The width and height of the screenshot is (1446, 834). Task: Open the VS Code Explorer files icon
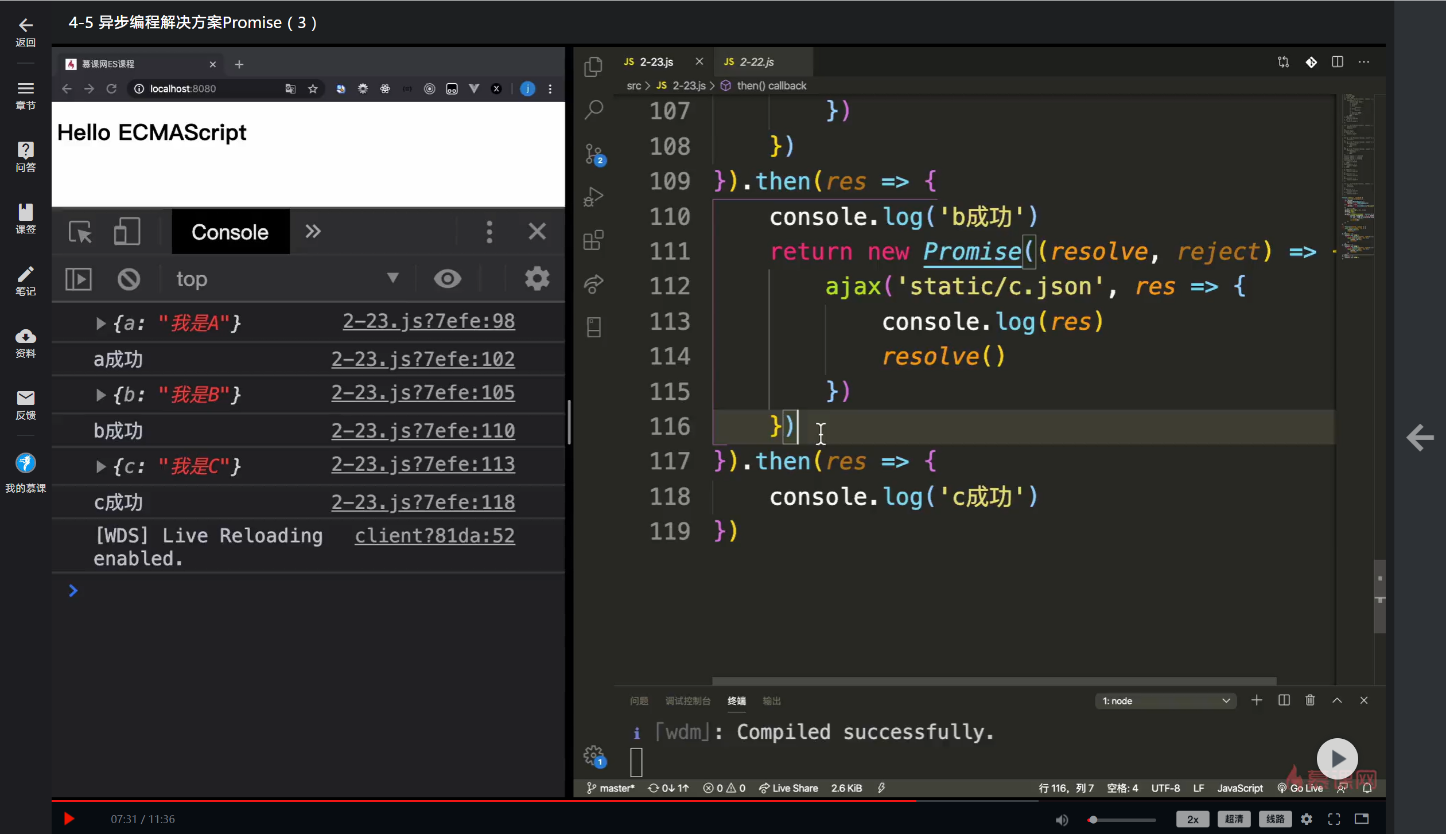click(x=593, y=66)
